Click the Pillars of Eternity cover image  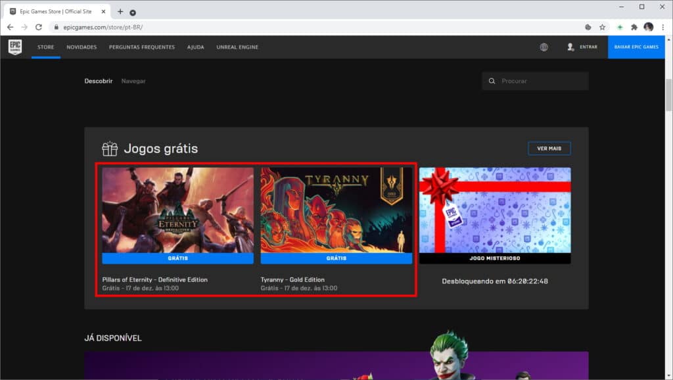tap(177, 210)
